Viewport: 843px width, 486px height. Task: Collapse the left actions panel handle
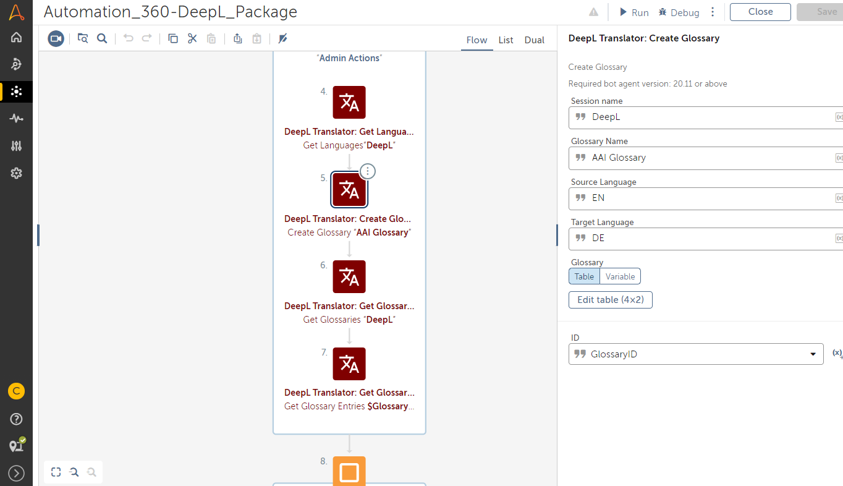[x=38, y=235]
